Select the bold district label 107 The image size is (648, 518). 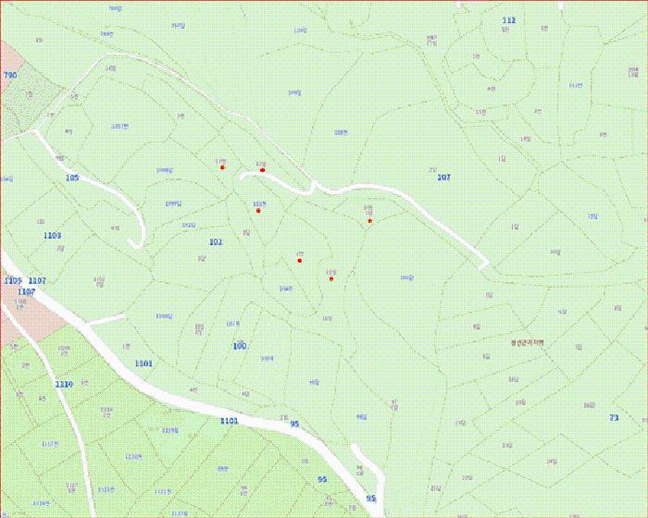443,178
